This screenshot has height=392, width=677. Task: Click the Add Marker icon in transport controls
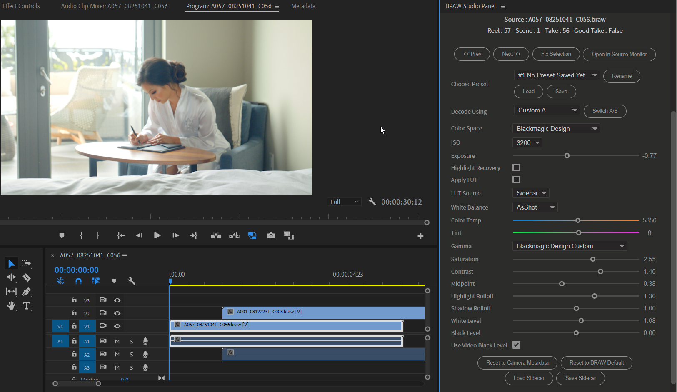coord(62,235)
